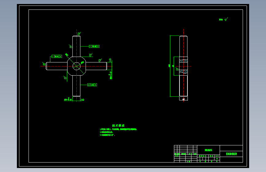
Task: Click the roughness symbol above the top arm
Action: coord(79,34)
